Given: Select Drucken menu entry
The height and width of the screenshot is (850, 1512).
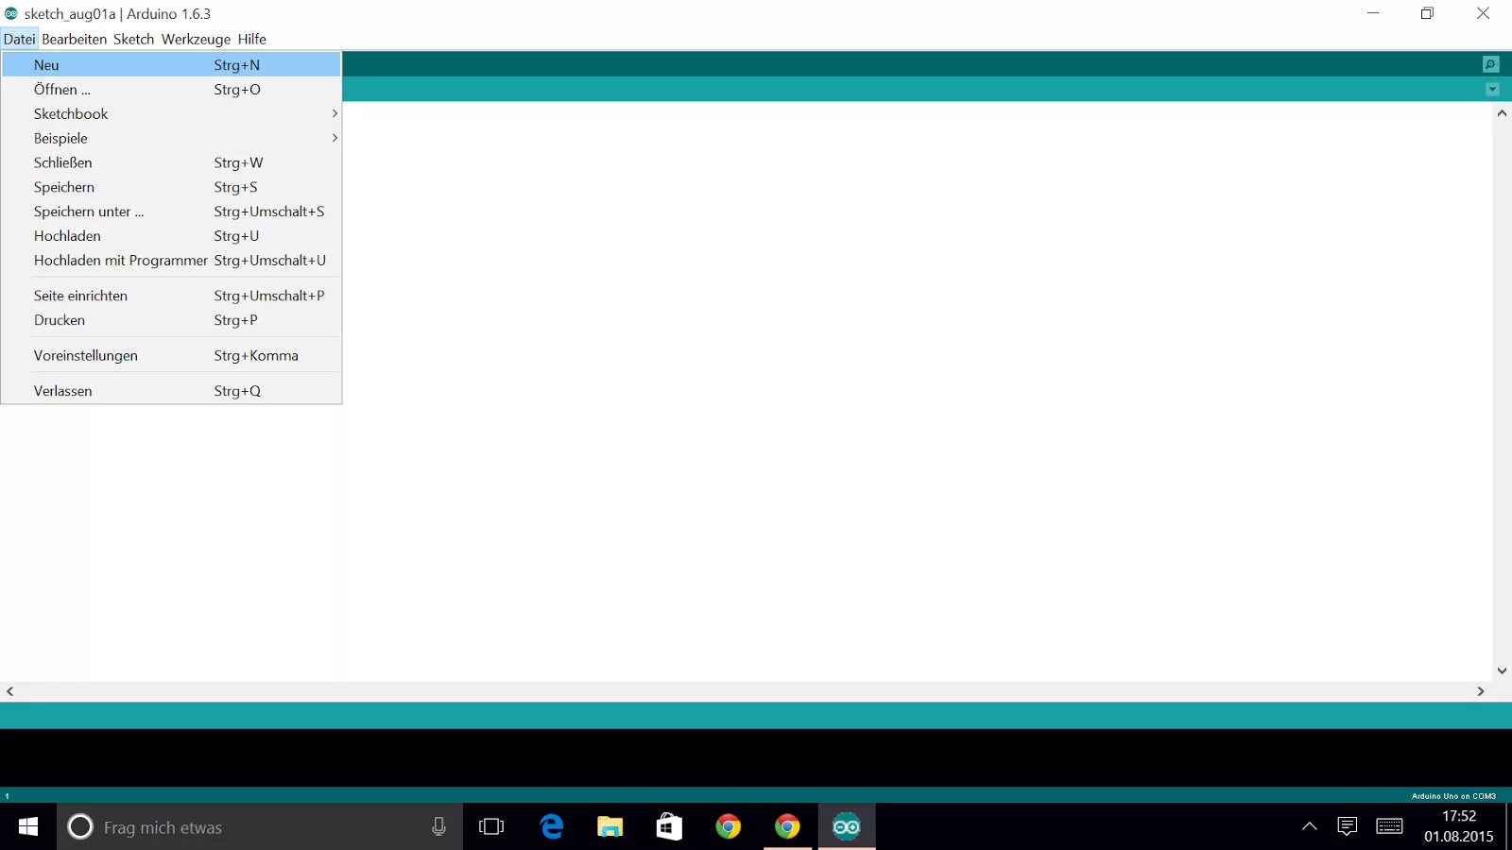Looking at the screenshot, I should (171, 320).
